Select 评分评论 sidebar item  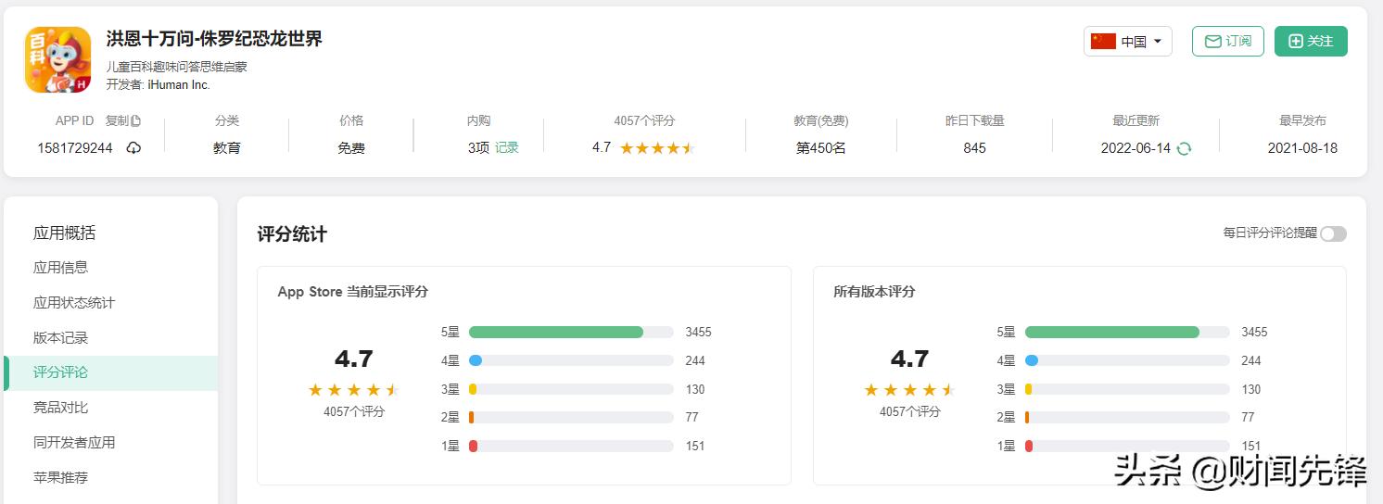111,372
